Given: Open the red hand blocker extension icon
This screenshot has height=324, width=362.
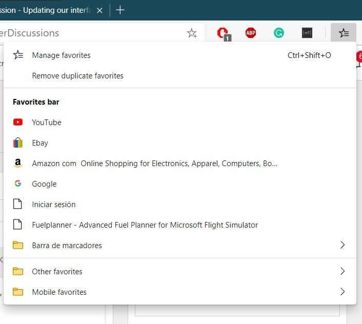Looking at the screenshot, I should [223, 33].
